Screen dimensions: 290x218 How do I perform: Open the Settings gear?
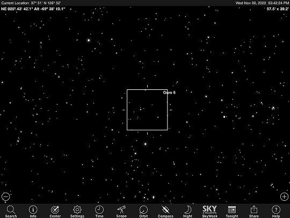[77, 212]
